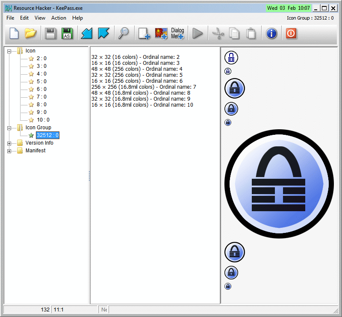Open the Action menu

pyautogui.click(x=59, y=18)
